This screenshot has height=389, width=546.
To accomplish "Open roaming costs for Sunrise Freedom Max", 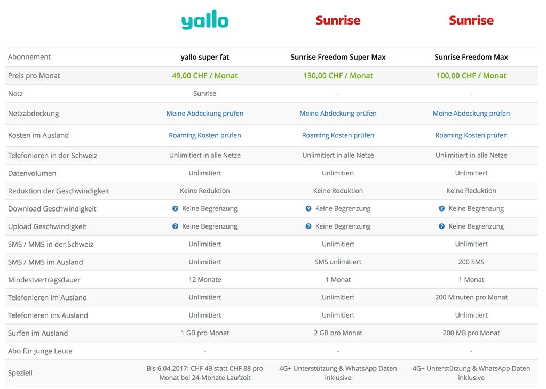I will pos(471,135).
